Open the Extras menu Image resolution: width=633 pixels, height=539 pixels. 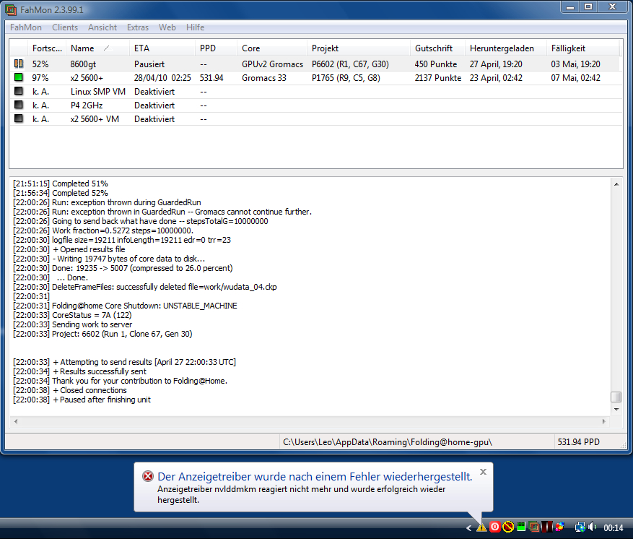138,27
